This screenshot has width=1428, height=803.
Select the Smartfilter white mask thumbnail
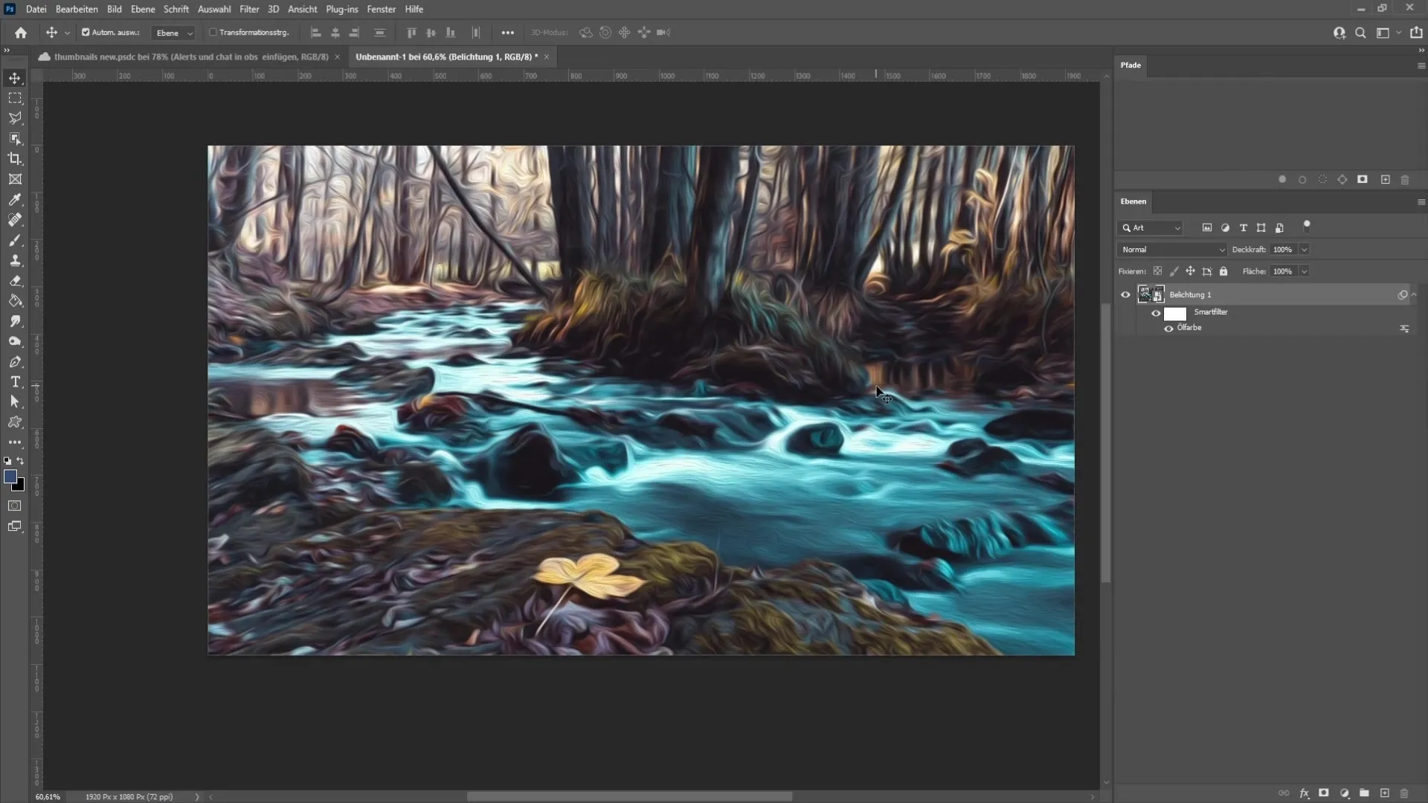point(1175,314)
